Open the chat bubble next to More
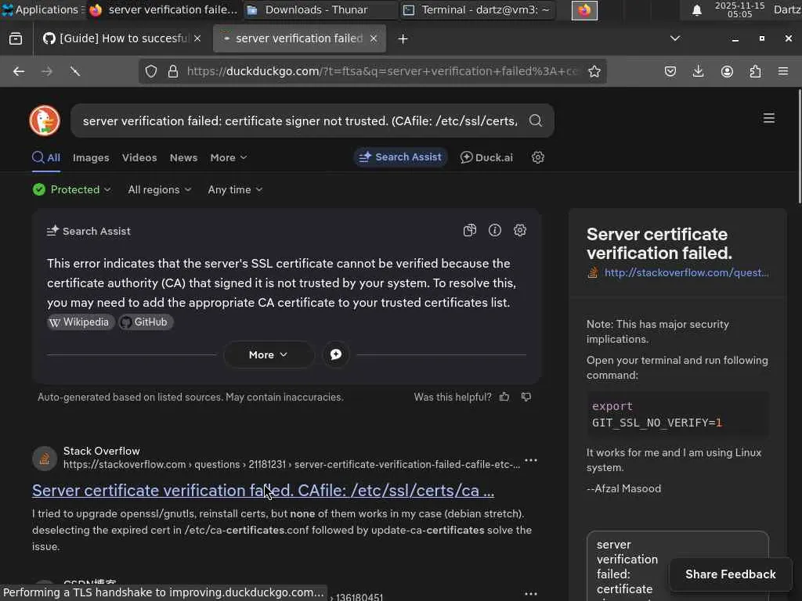Screen dimensions: 802x601 336,354
